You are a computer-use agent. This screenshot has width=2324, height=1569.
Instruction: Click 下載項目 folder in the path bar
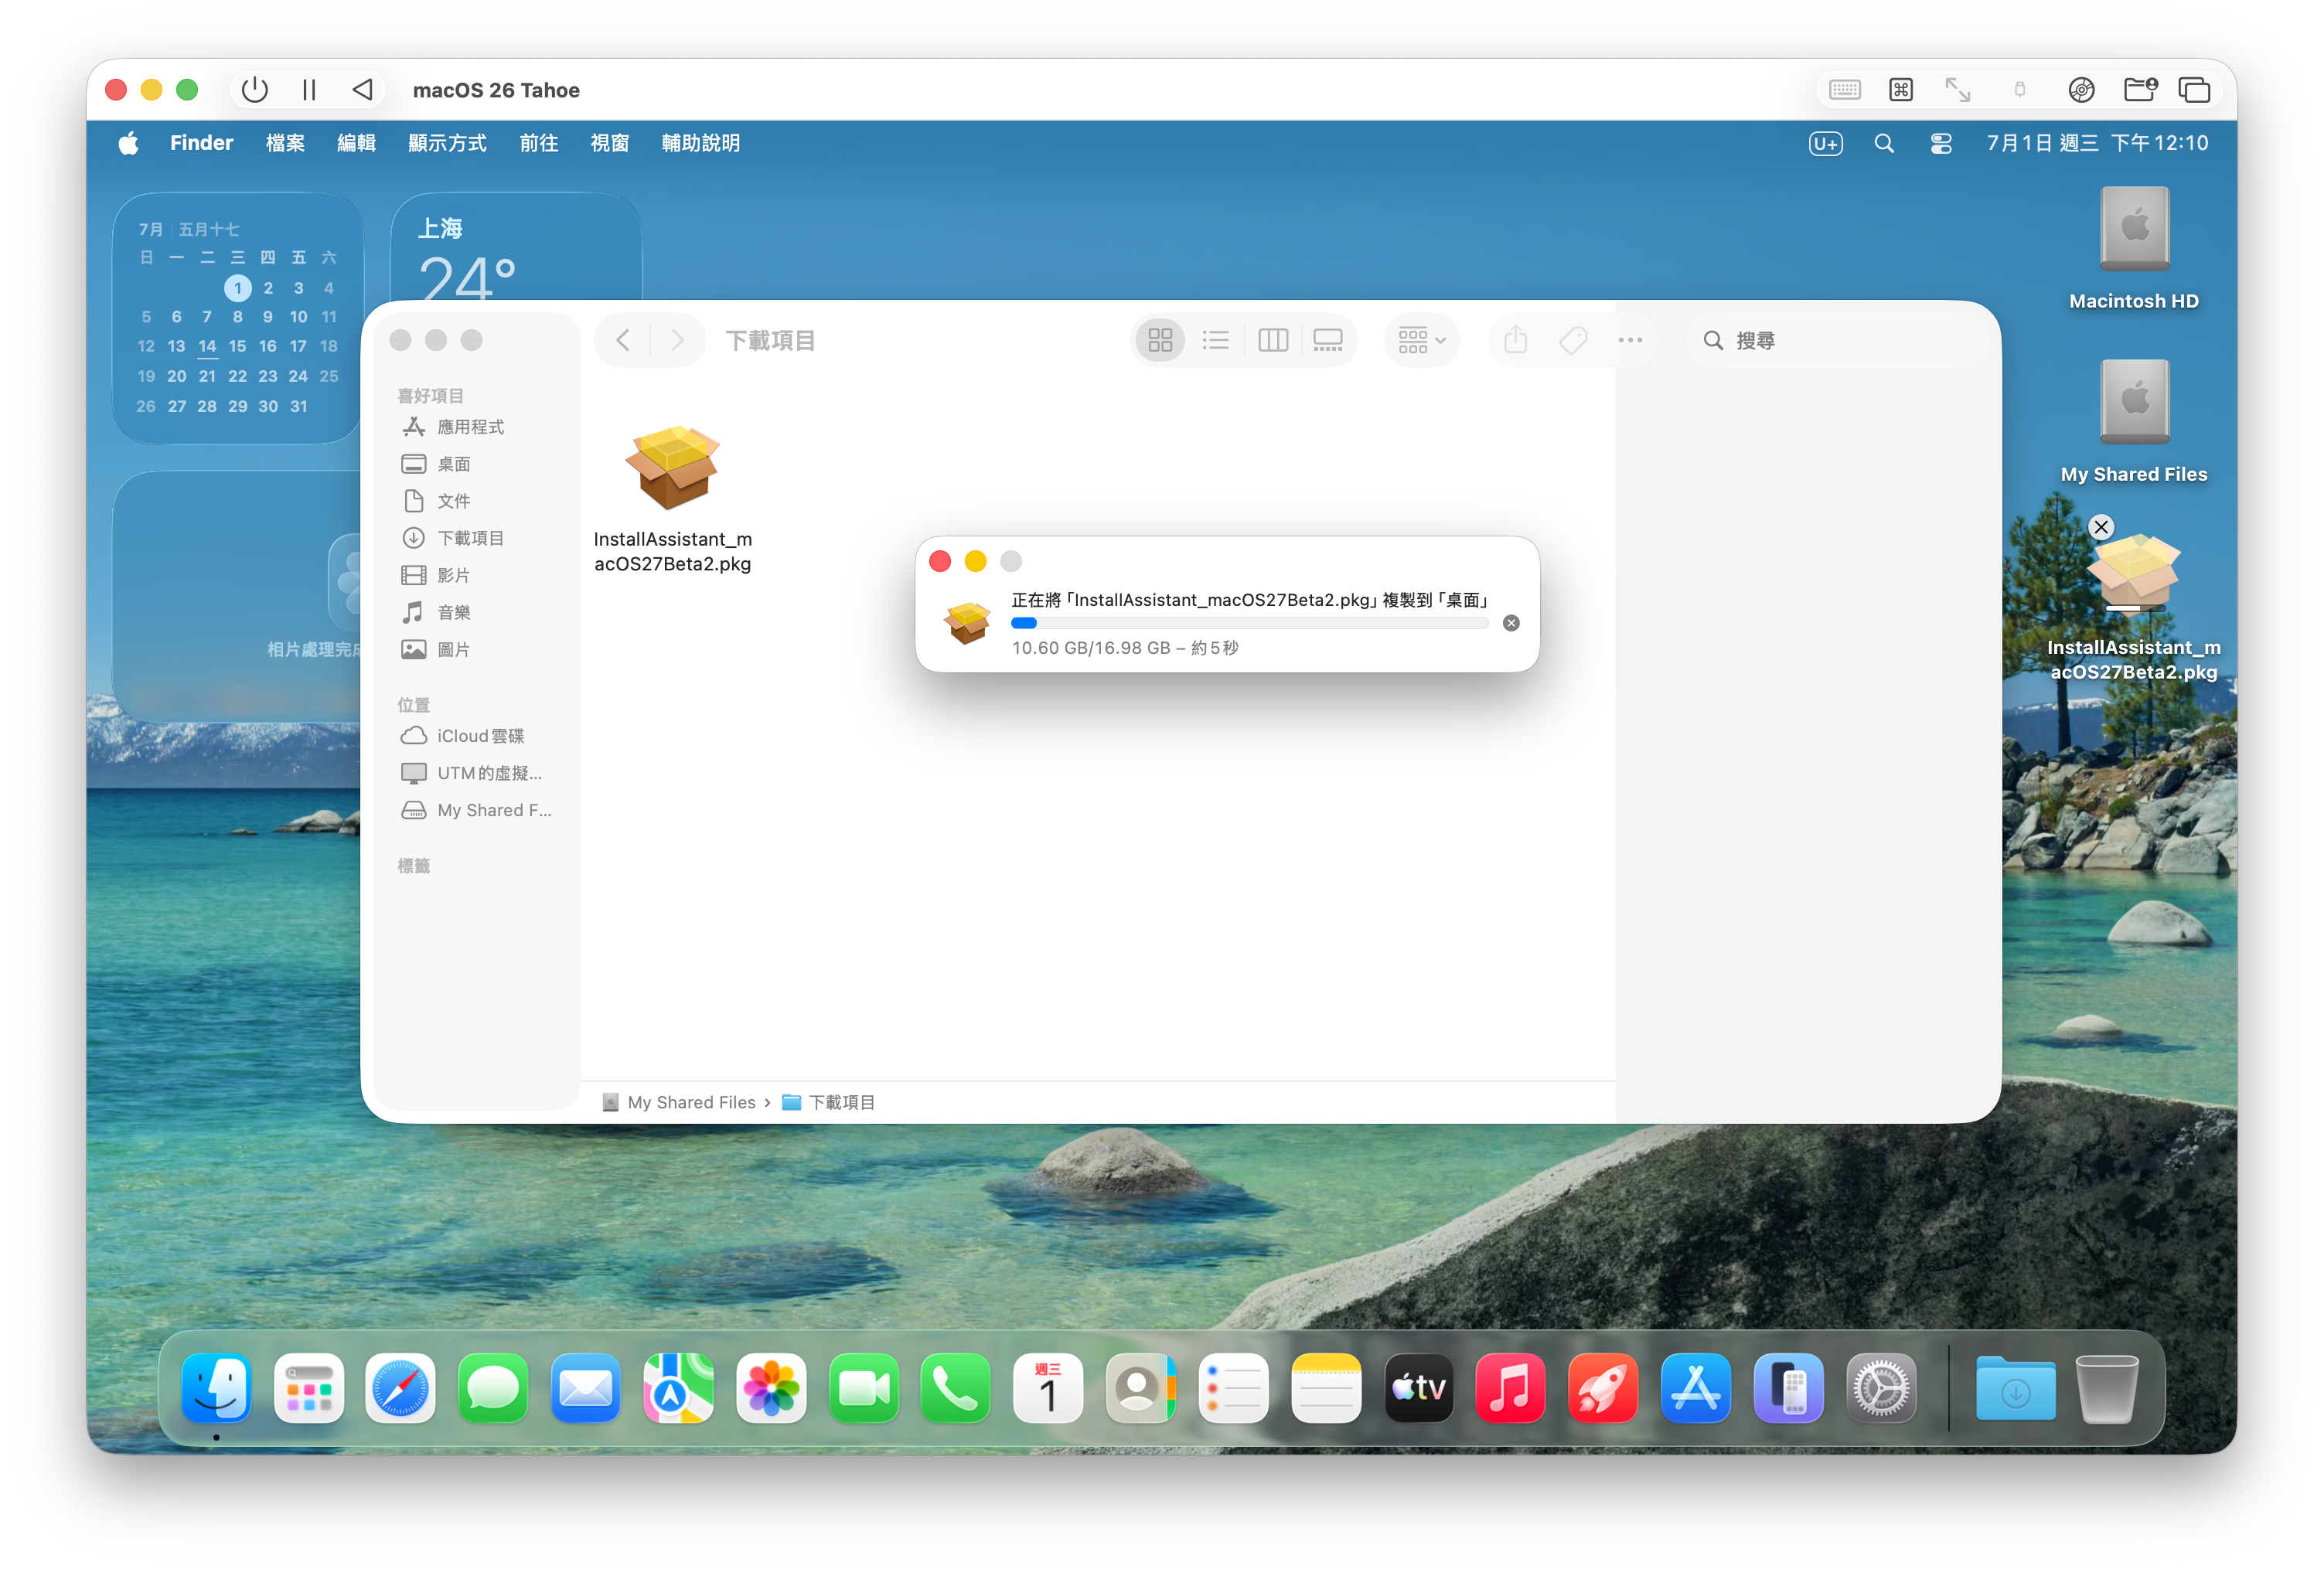click(x=828, y=1102)
